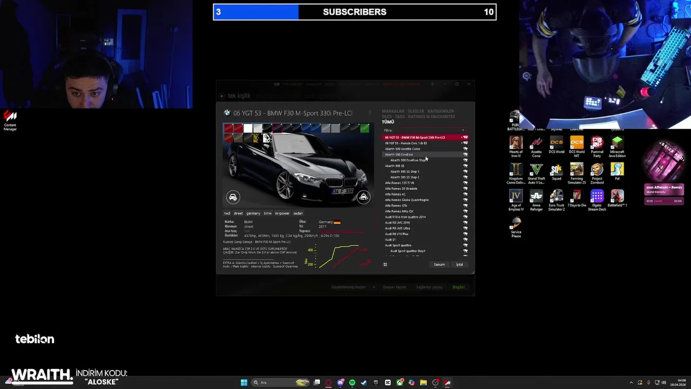The height and width of the screenshot is (389, 691).
Task: Switch to MARKALAR tab
Action: pyautogui.click(x=393, y=111)
